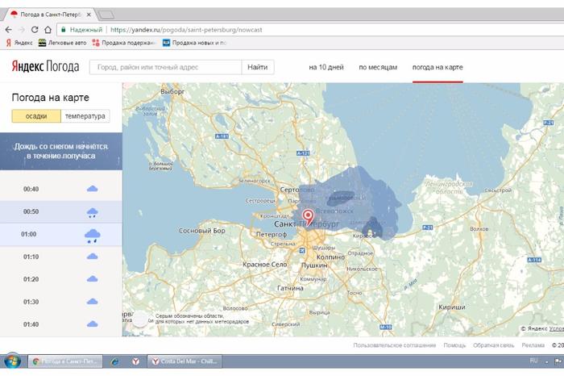Screen dimensions: 564x376
Task: Focus the city or address search field
Action: [x=164, y=67]
